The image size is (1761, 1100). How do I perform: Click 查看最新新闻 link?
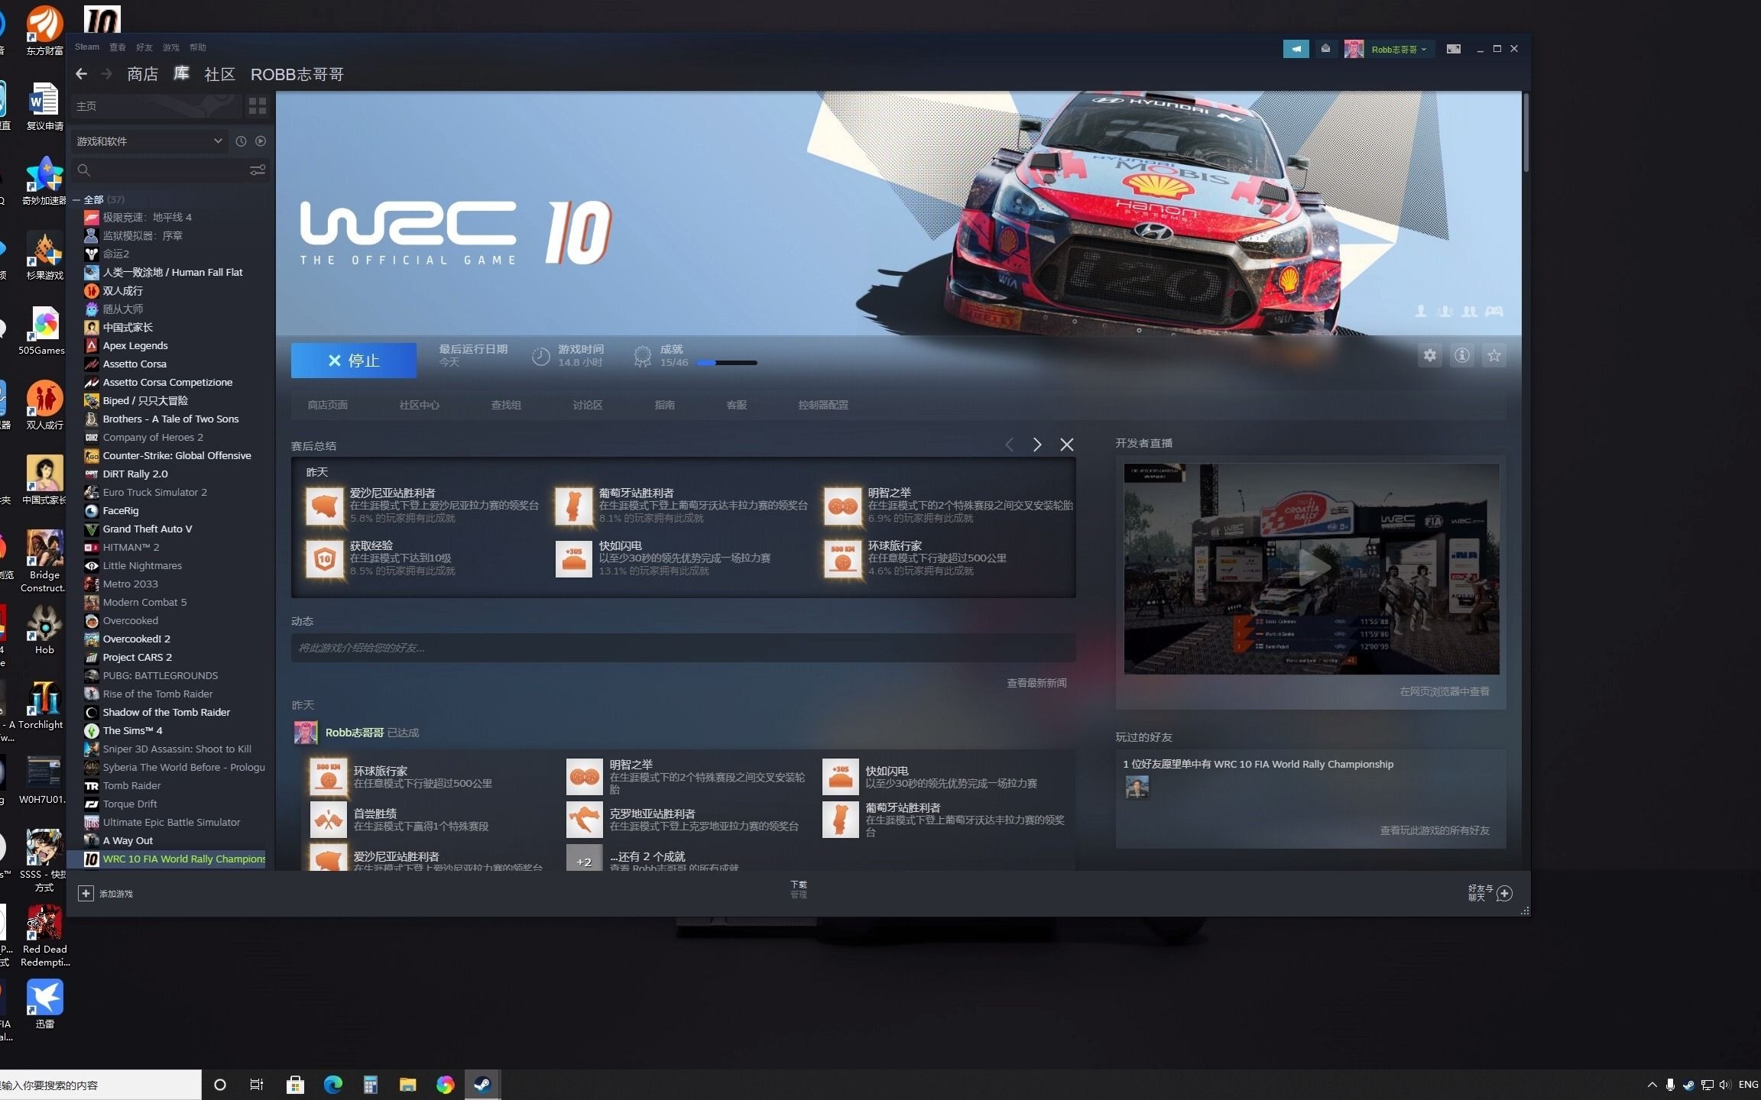point(1036,683)
